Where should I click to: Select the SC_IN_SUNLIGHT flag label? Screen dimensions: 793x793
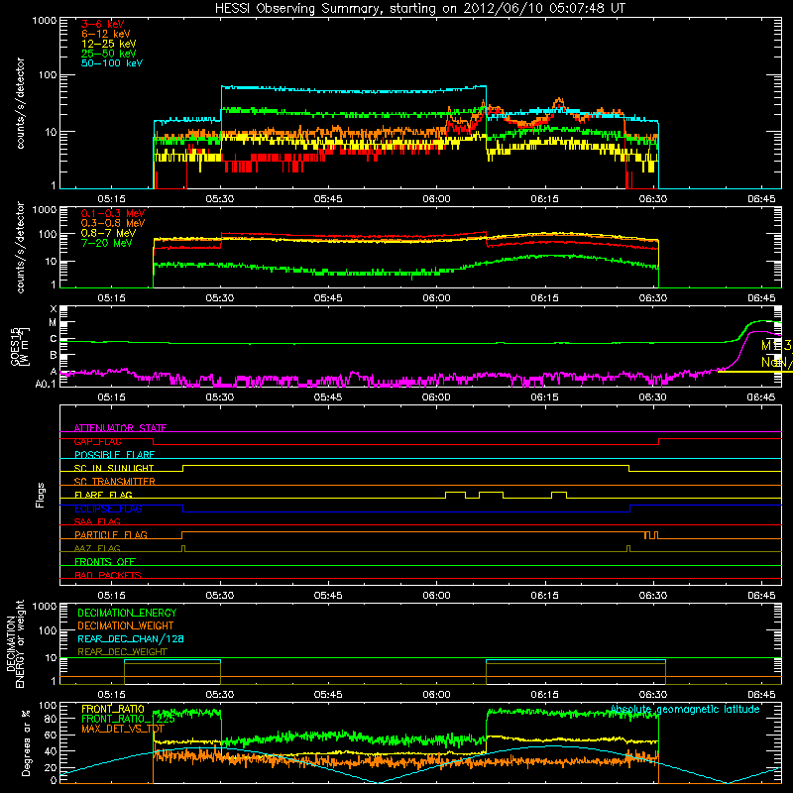click(x=114, y=468)
